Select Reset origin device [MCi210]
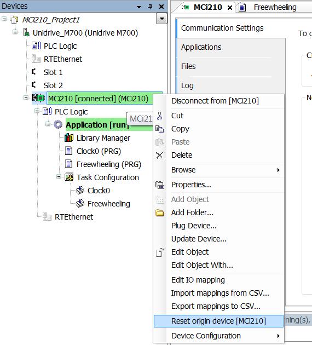The image size is (312, 345). click(x=219, y=321)
